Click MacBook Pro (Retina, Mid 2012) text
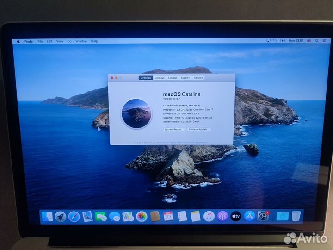 coord(182,106)
